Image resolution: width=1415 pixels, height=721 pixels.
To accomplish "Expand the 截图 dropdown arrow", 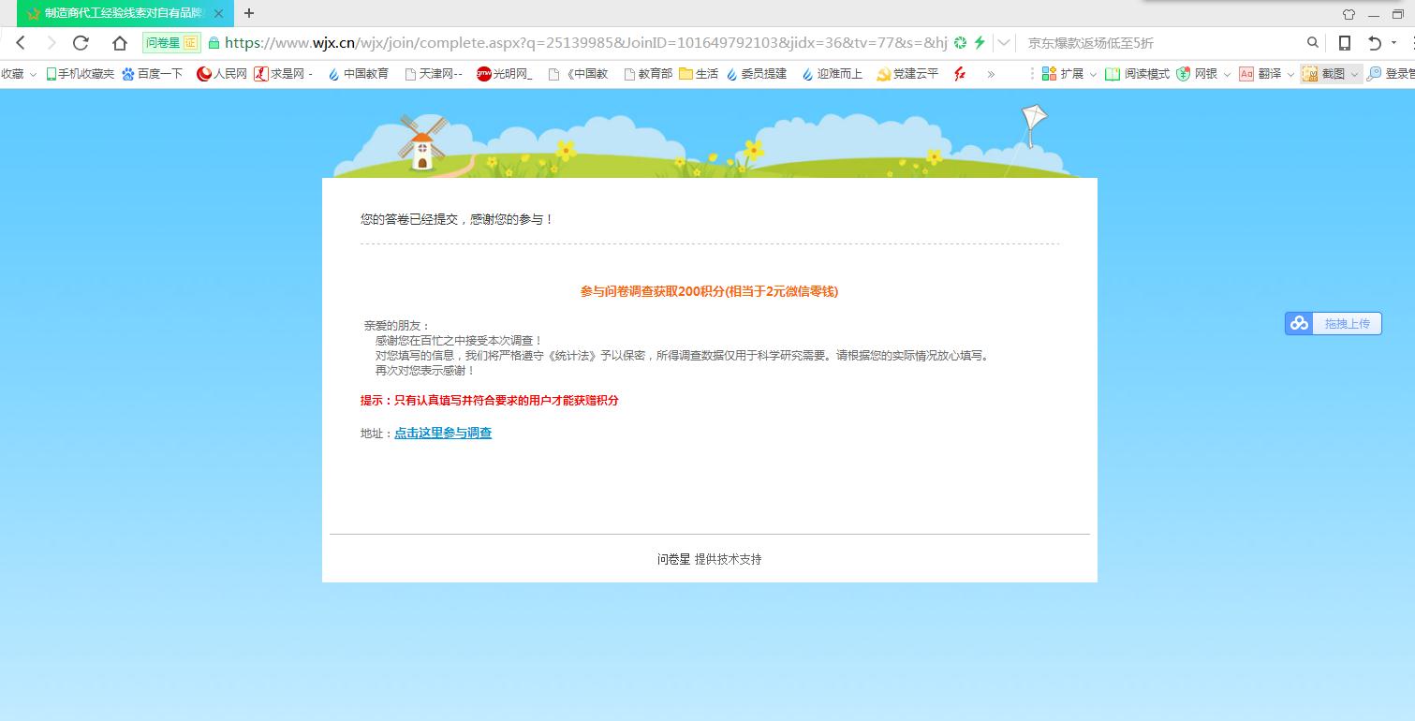I will pyautogui.click(x=1354, y=74).
